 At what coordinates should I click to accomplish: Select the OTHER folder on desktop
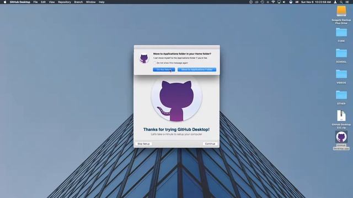341,95
